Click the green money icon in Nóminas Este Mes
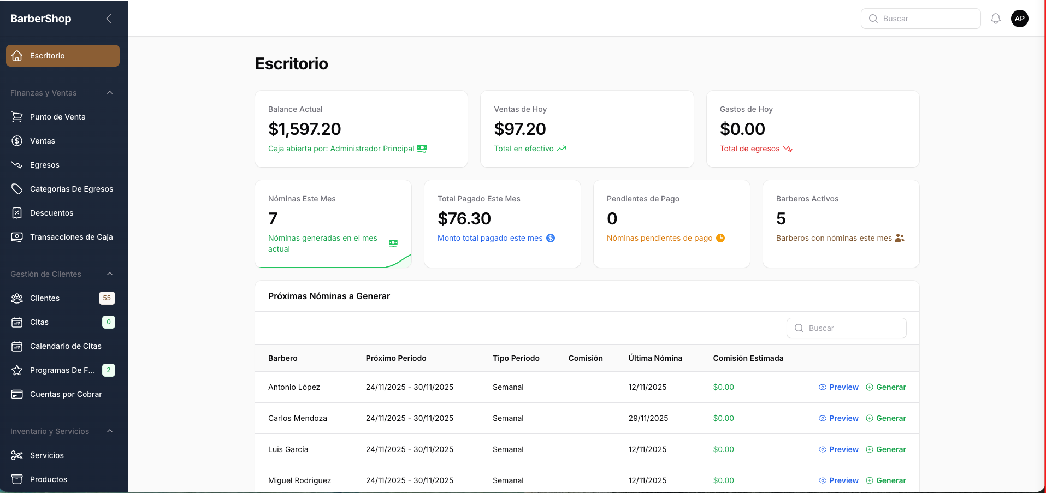 393,243
